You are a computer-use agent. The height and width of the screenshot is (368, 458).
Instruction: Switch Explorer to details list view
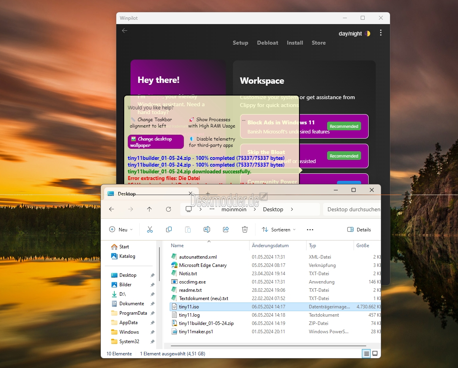(x=366, y=354)
